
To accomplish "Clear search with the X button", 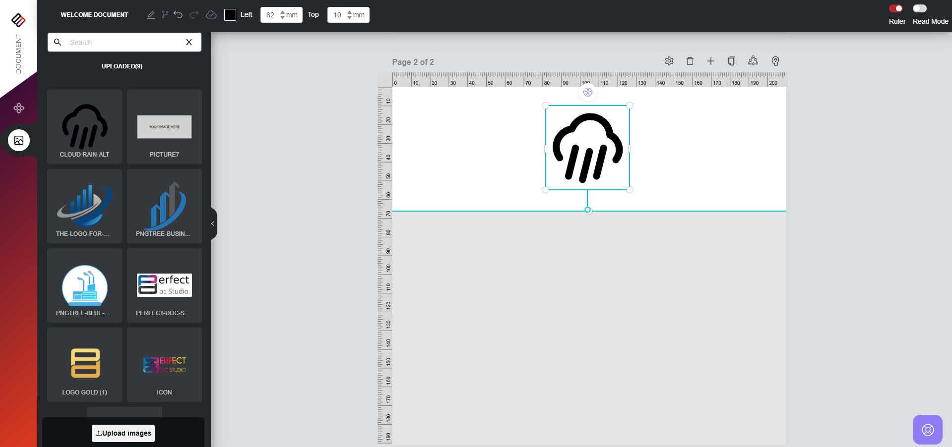I will 189,42.
